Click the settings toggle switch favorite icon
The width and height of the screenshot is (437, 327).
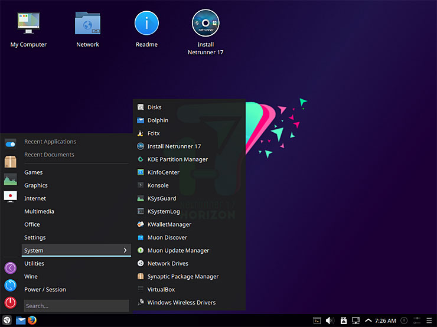(10, 143)
